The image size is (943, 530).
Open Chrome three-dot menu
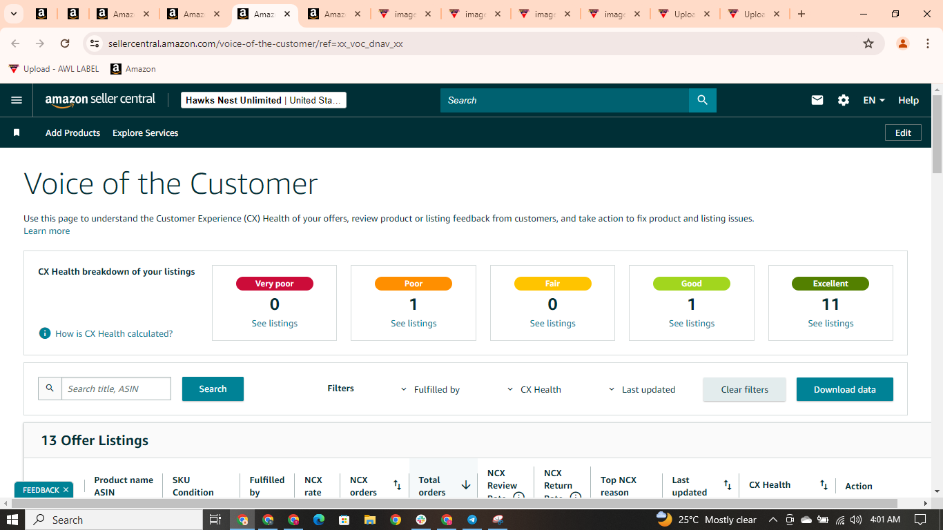(x=926, y=43)
